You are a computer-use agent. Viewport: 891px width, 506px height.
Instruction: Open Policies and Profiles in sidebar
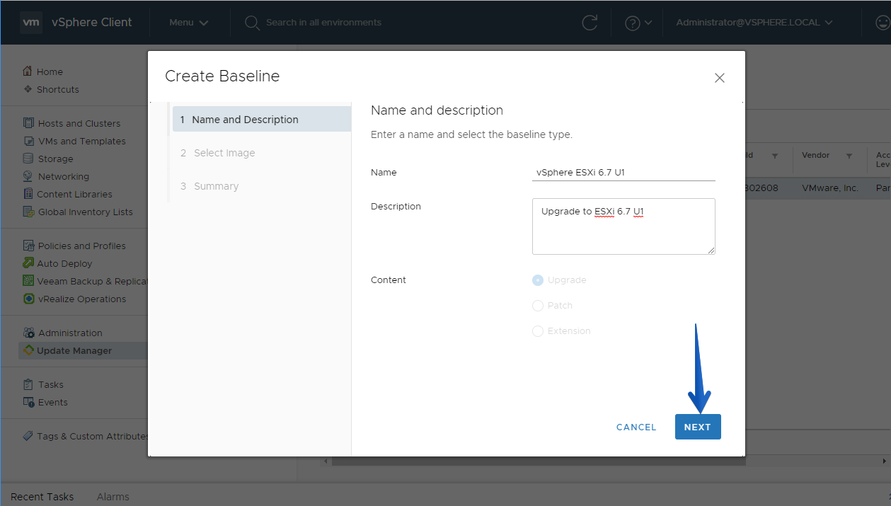pos(82,246)
